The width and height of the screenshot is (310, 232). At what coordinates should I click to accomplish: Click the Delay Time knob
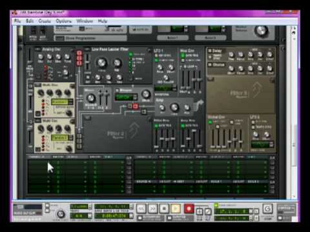click(x=231, y=55)
